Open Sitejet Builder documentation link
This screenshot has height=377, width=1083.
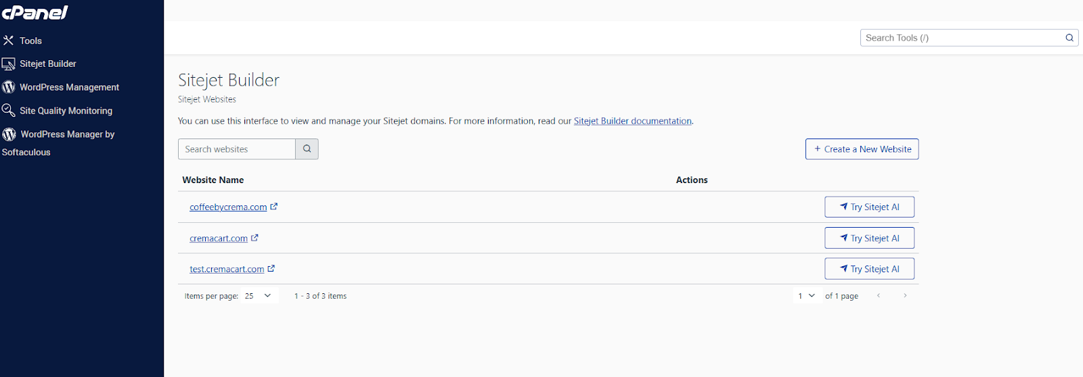[x=633, y=121]
